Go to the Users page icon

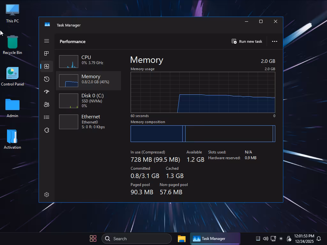click(x=47, y=105)
